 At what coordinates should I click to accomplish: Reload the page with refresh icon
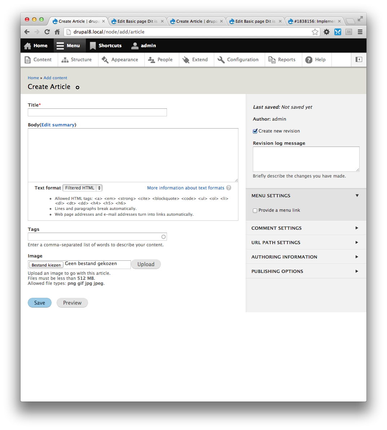pyautogui.click(x=47, y=32)
